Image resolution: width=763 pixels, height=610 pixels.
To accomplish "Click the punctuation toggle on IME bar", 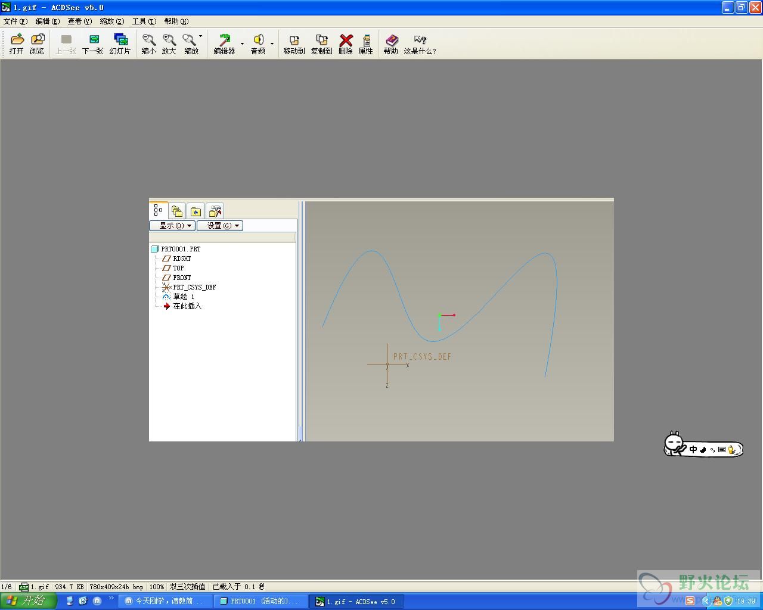I will [712, 450].
